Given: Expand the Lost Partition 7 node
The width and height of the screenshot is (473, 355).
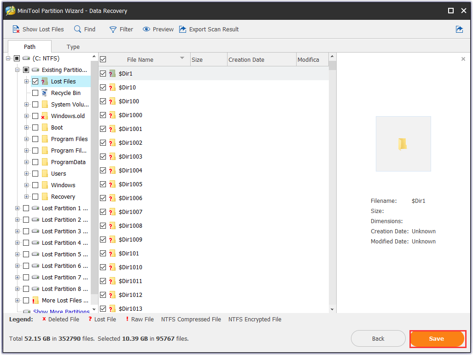Looking at the screenshot, I should click(17, 277).
